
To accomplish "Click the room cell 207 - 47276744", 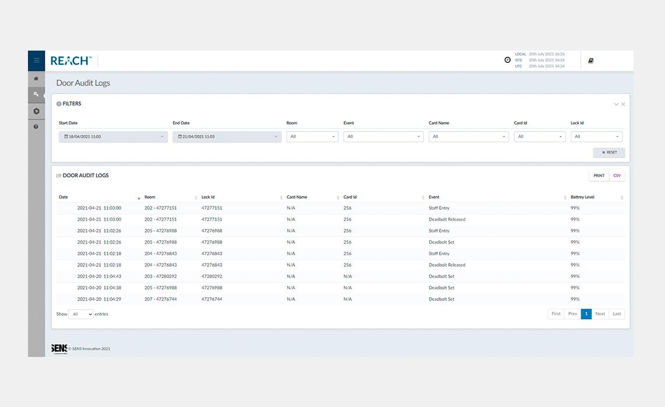I will (161, 299).
